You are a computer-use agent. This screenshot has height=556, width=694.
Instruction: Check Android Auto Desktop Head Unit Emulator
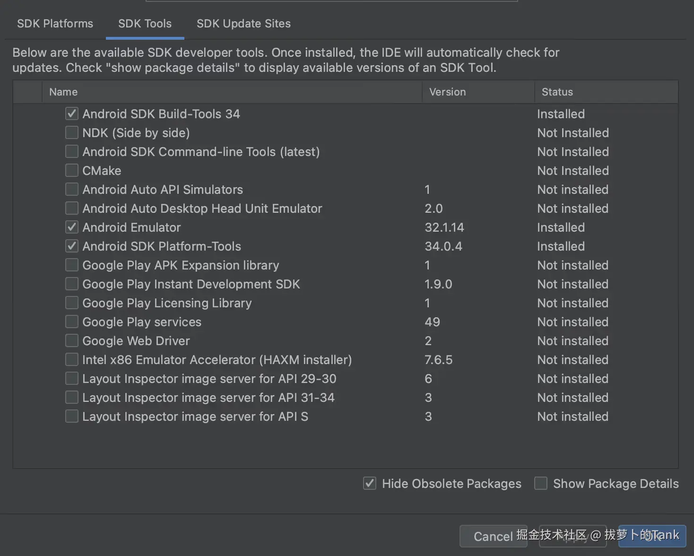[x=72, y=208]
